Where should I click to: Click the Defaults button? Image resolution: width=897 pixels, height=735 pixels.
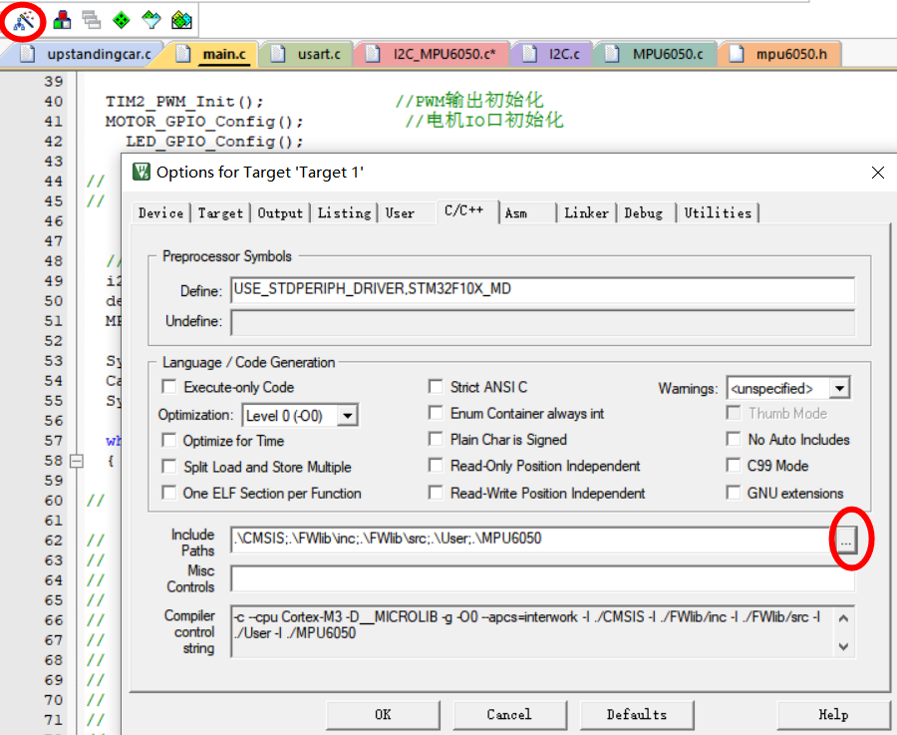click(x=637, y=714)
